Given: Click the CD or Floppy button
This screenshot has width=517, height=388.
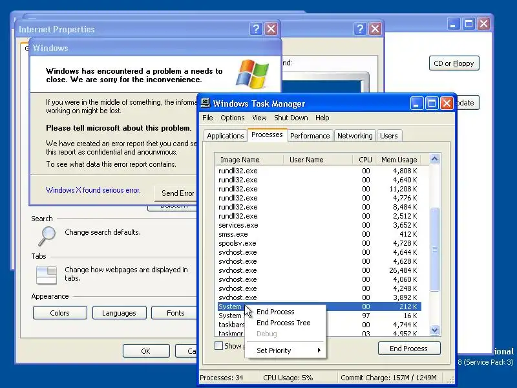Looking at the screenshot, I should 454,63.
